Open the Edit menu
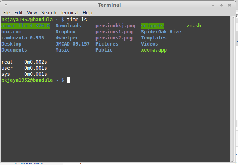The image size is (238, 165). pos(19,13)
